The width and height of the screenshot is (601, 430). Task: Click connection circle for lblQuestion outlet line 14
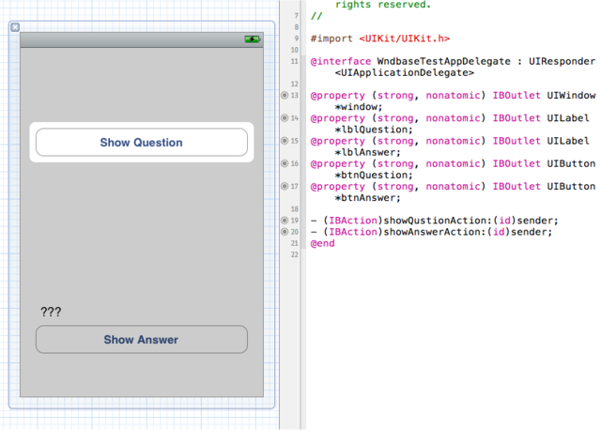coord(285,117)
